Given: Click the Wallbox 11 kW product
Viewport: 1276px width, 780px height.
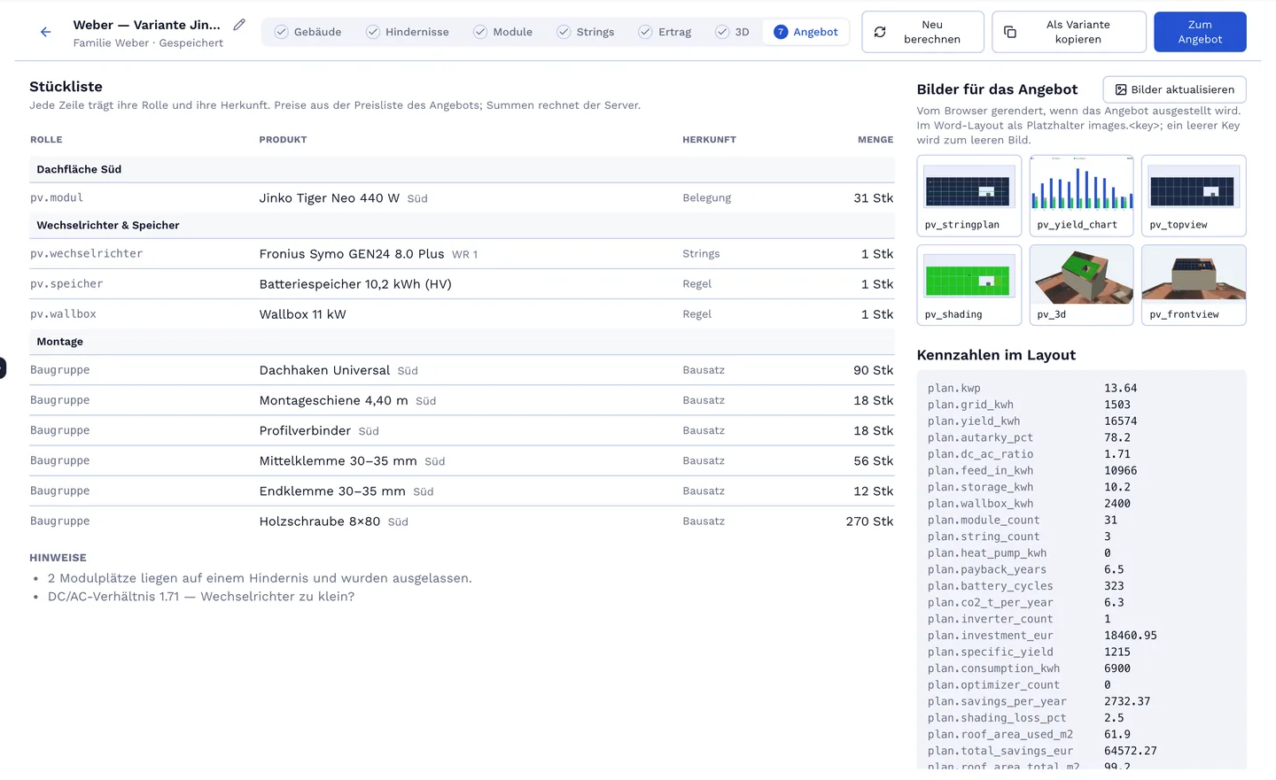Looking at the screenshot, I should click(x=303, y=314).
